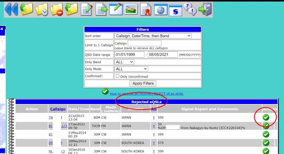Toggle the Only Unconfirmed checkbox
Screen dimensions: 284x154
point(117,76)
